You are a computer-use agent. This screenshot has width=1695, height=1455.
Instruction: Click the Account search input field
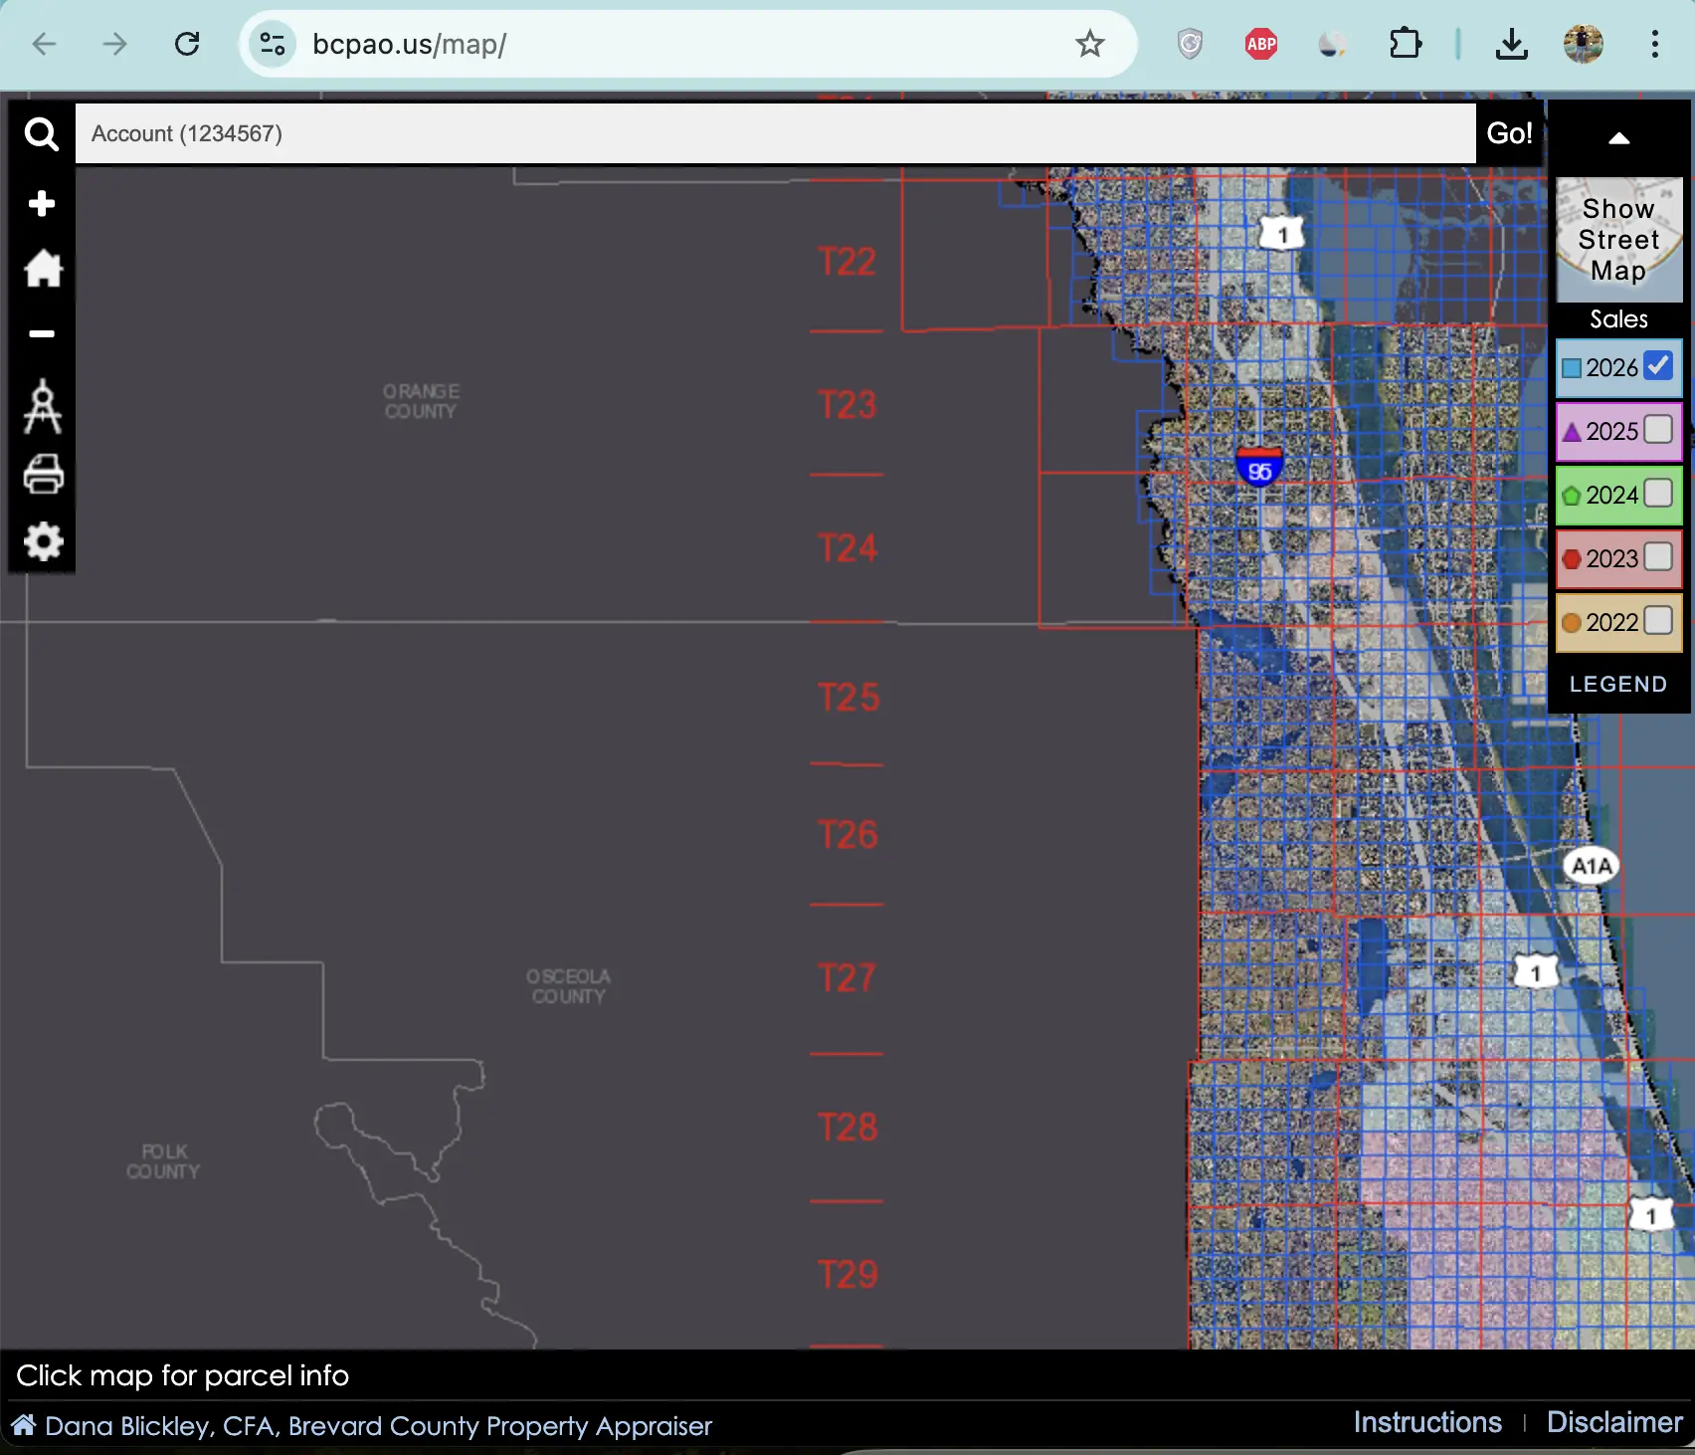696,132
